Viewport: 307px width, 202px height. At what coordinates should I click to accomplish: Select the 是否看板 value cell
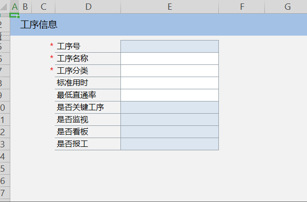(x=169, y=132)
